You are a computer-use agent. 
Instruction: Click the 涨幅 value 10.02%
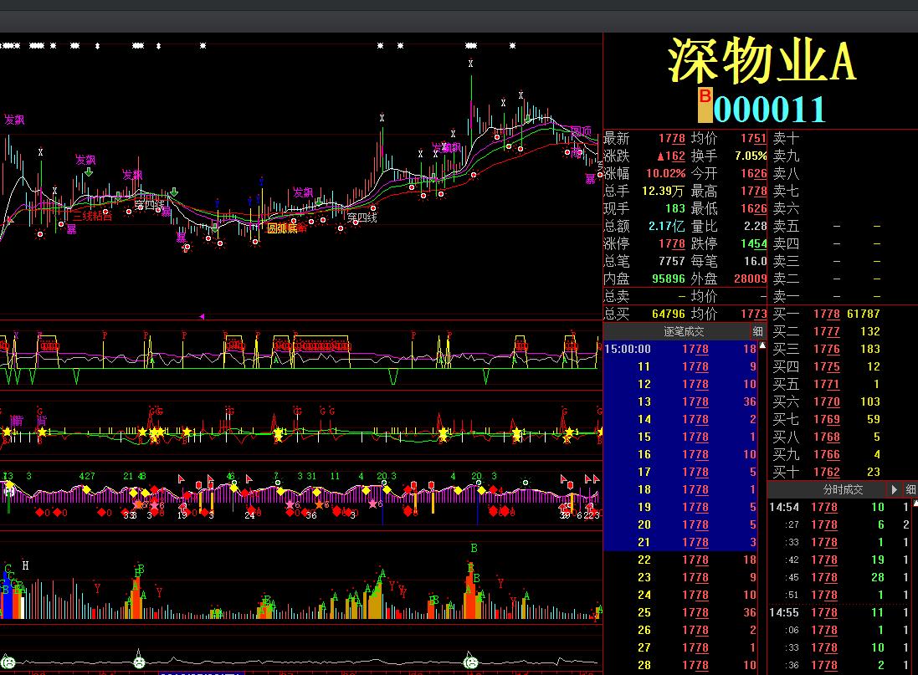[x=665, y=174]
